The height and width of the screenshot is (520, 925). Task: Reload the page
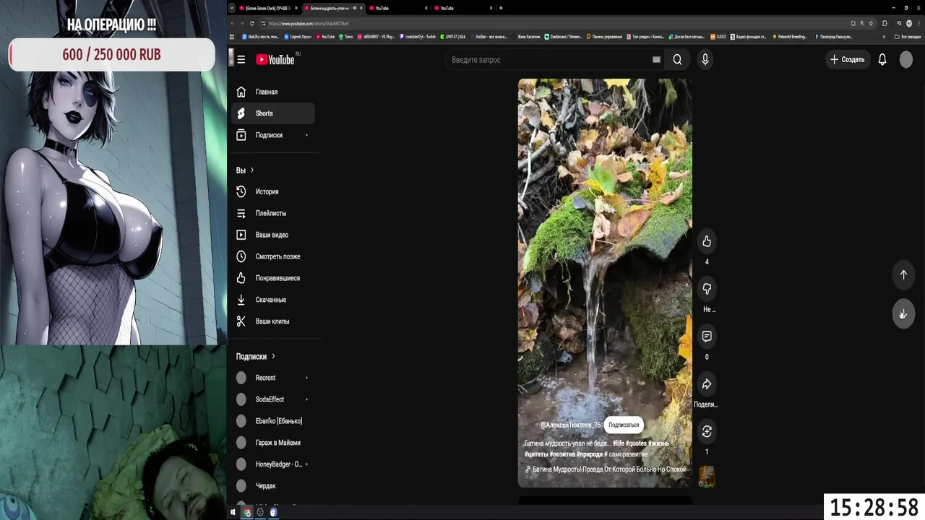pos(252,23)
